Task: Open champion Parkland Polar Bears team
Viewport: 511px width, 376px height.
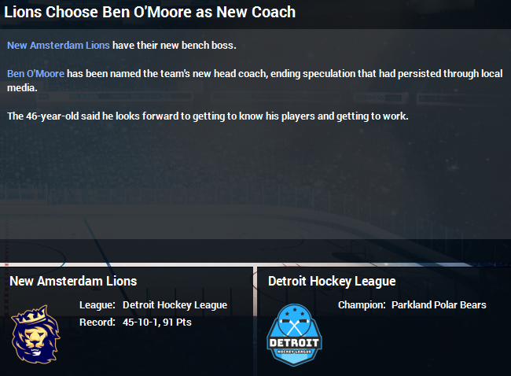Action: (x=439, y=304)
